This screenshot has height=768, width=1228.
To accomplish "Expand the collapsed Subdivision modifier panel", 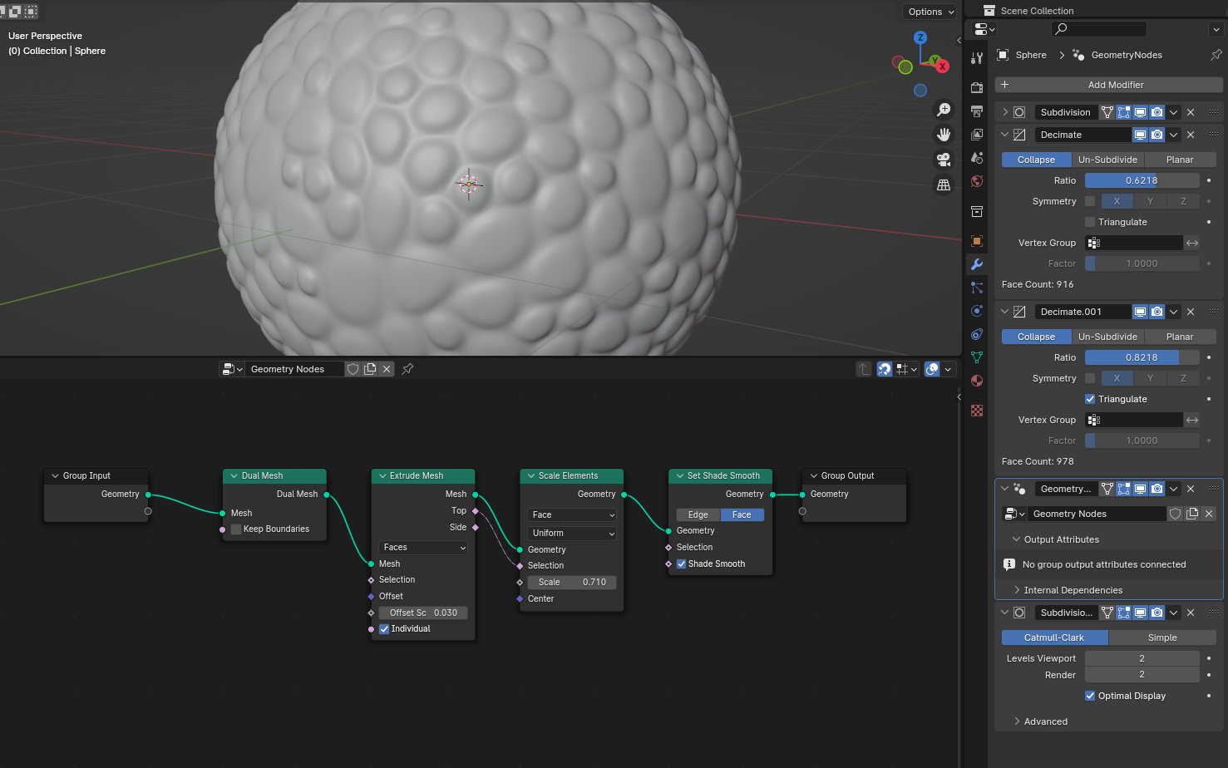I will (x=1004, y=112).
